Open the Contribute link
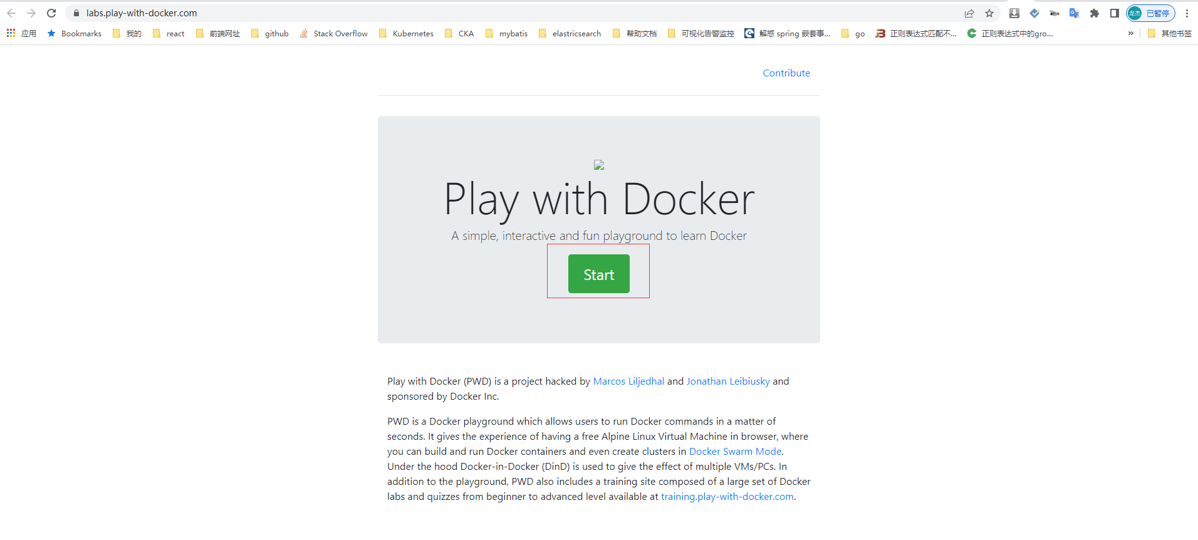1198x540 pixels. [x=786, y=73]
